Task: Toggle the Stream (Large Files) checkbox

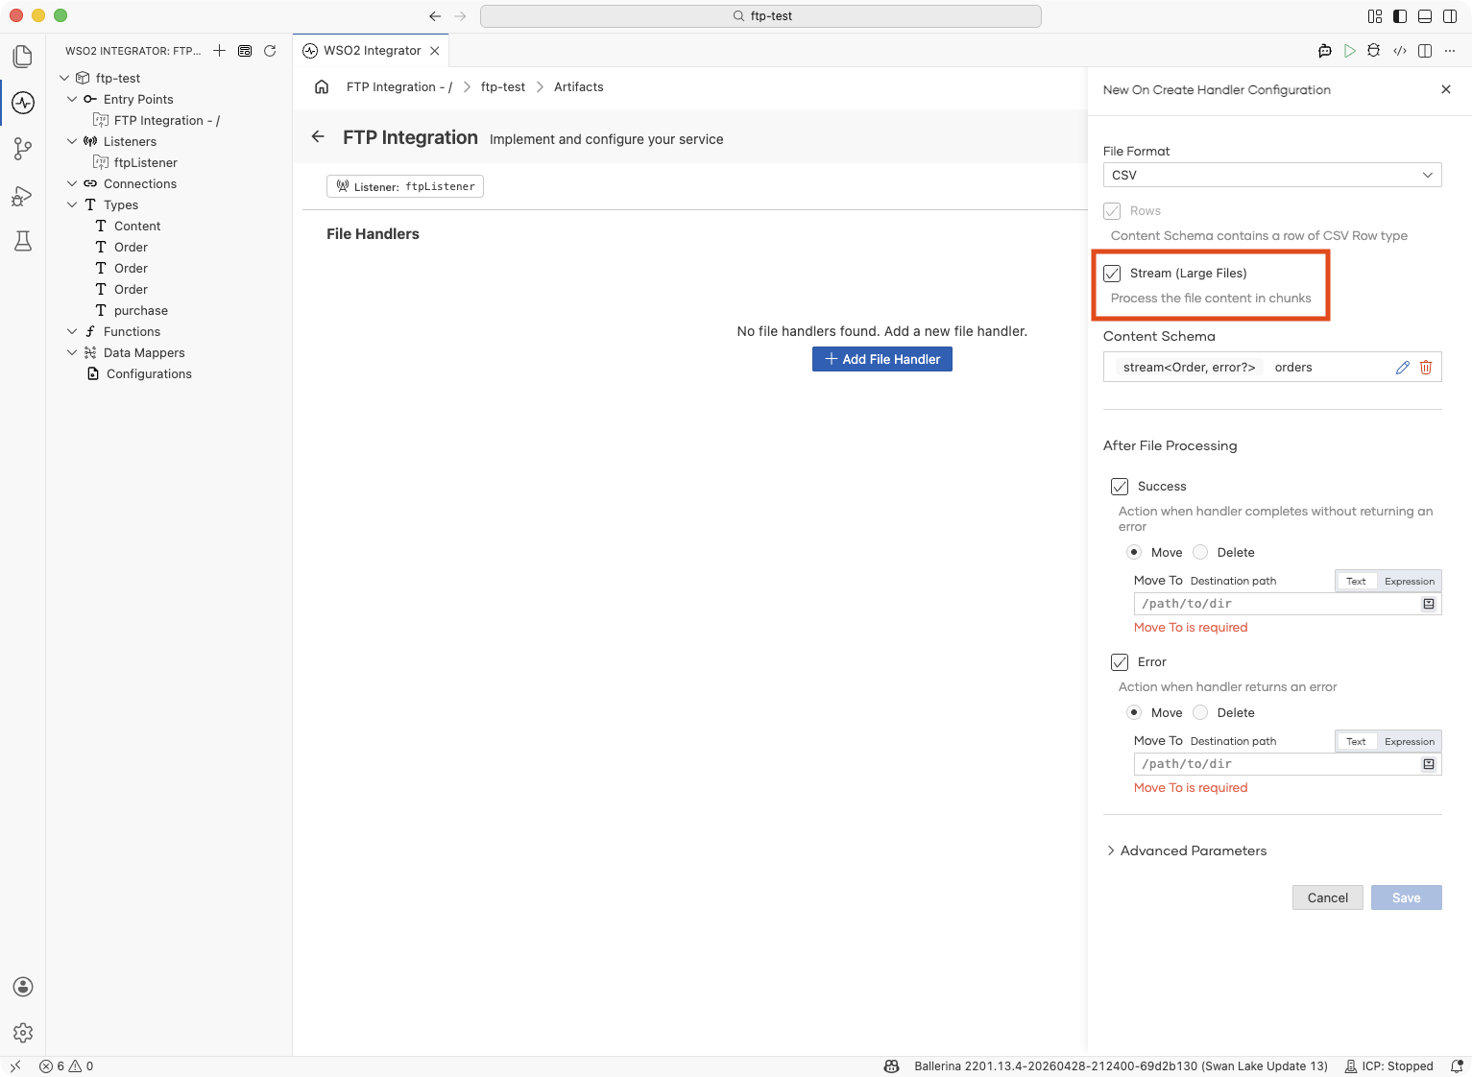Action: [1112, 274]
